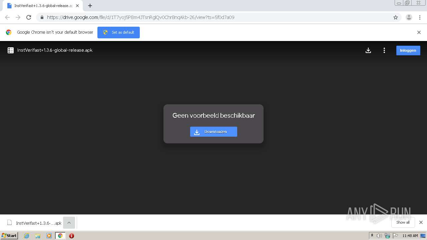Bookmark this page with the star icon
Screen dimensions: 427x240
[x=396, y=17]
